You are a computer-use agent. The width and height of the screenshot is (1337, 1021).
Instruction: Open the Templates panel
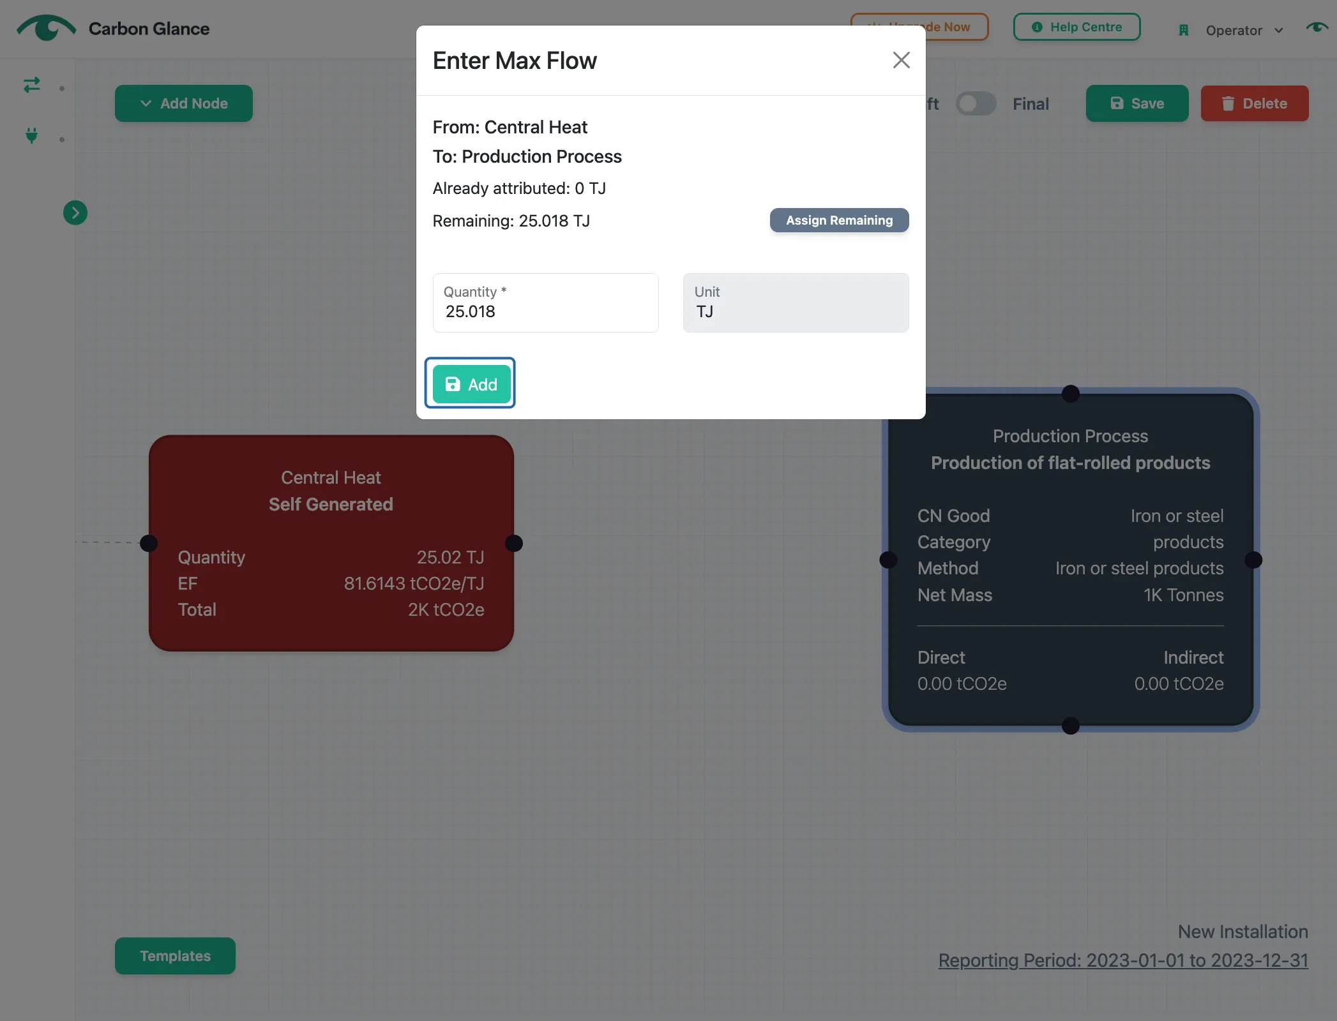[x=175, y=955]
